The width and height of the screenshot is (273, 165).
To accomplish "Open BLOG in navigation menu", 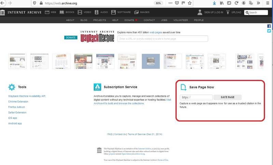I will 84,20.
